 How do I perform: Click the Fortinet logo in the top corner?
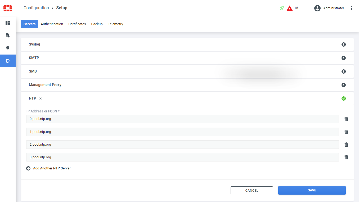pyautogui.click(x=8, y=8)
